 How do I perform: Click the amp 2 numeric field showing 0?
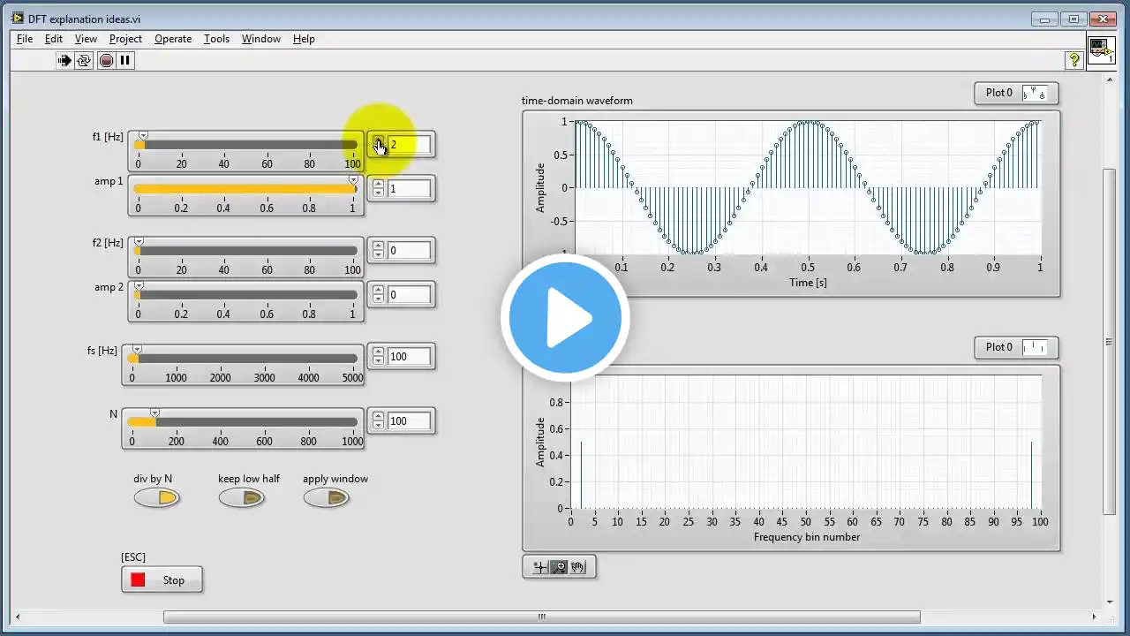[409, 294]
